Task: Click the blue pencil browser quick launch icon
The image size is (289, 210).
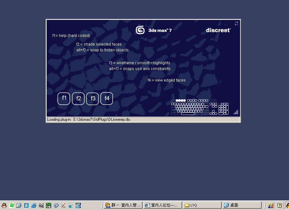Action: point(19,205)
